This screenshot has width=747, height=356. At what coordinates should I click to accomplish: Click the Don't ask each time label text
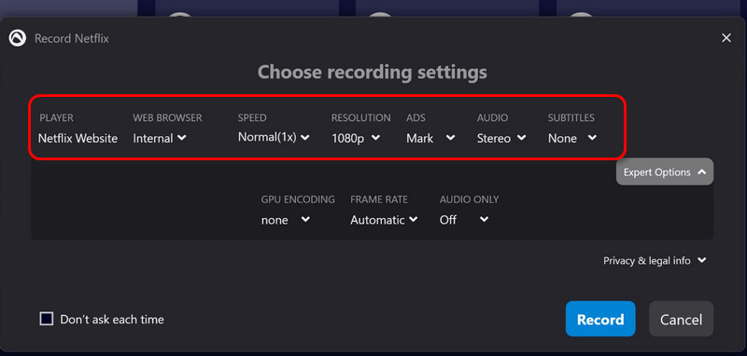click(112, 320)
